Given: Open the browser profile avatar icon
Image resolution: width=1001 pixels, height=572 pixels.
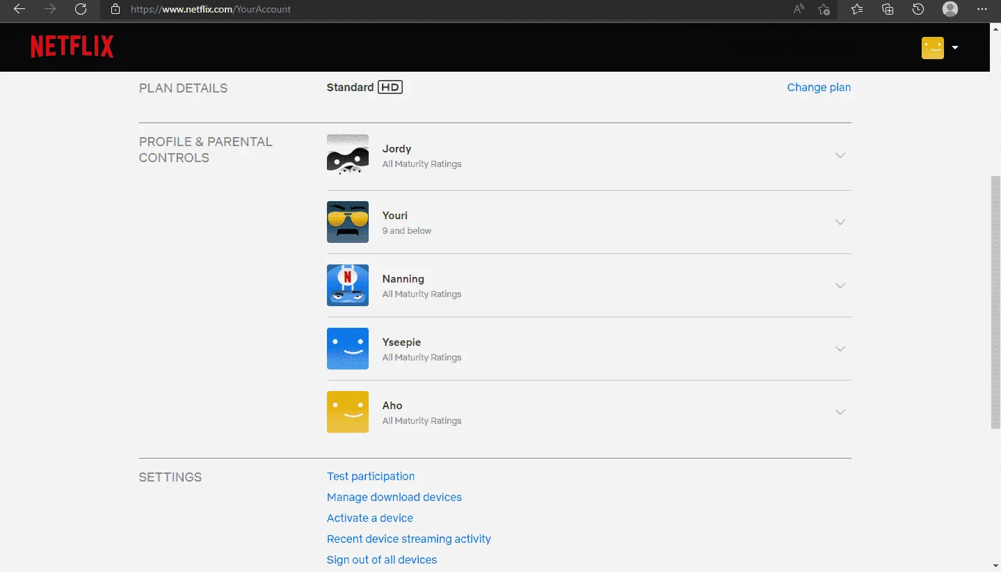Looking at the screenshot, I should point(950,9).
